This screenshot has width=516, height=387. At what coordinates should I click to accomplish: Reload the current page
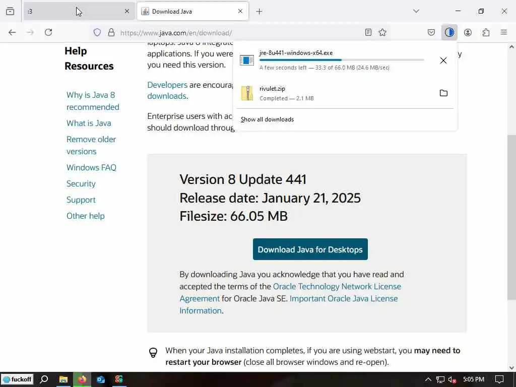[48, 32]
